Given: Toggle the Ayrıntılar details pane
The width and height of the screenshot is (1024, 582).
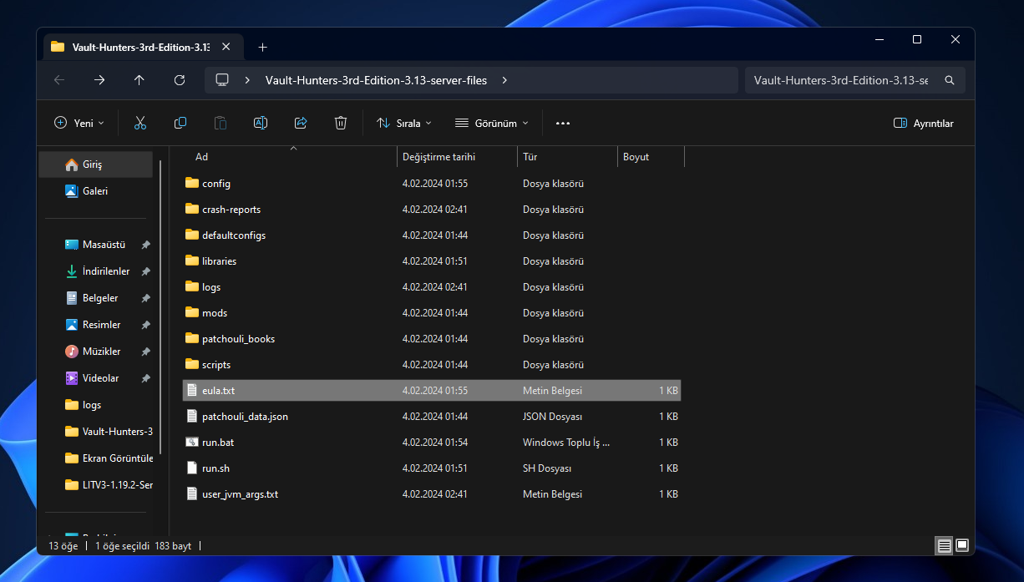Looking at the screenshot, I should tap(924, 123).
